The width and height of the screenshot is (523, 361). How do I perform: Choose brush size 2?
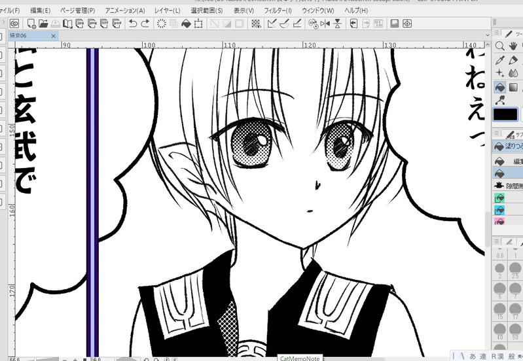pos(499,270)
